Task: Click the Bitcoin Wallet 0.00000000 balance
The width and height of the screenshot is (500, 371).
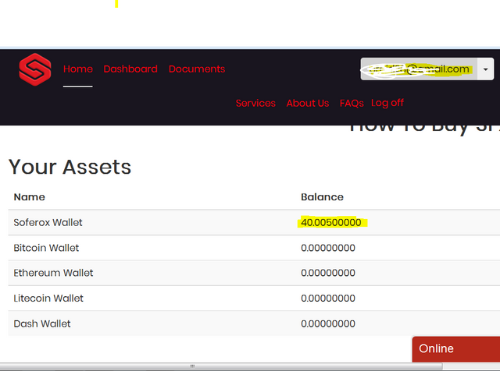Action: (x=328, y=248)
